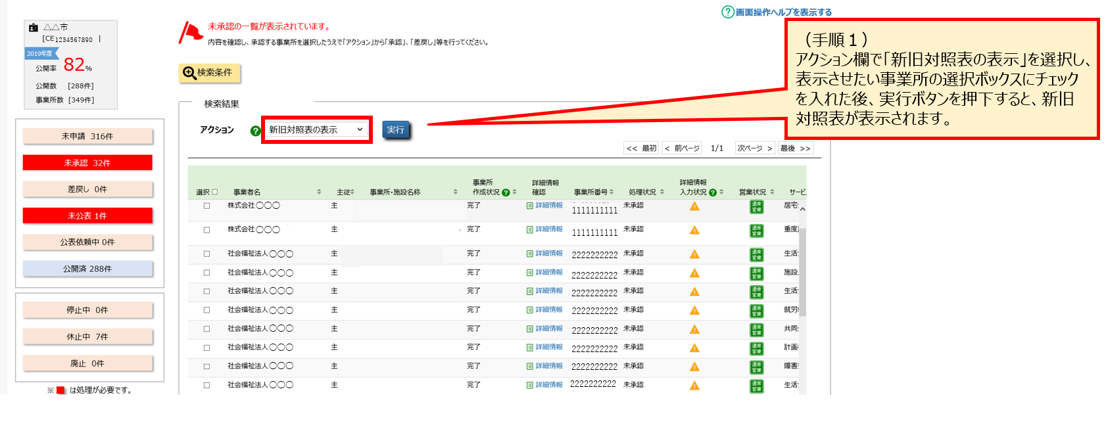Click green 営業状況 icon in 共同 row
The image size is (1106, 427).
(757, 330)
